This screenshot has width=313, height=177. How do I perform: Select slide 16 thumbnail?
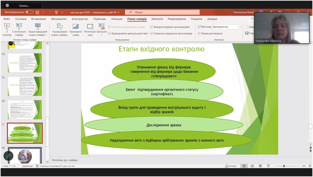pyautogui.click(x=25, y=110)
